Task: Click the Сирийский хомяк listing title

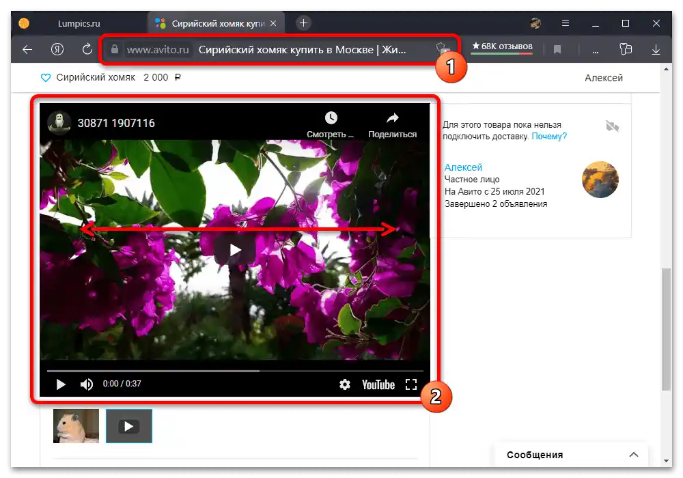Action: click(x=96, y=77)
